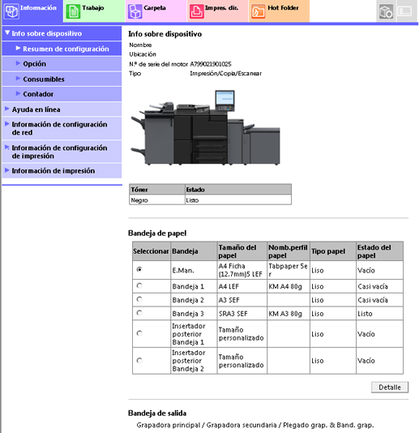419x433 pixels.
Task: Click arrow beside Resumen de configuración
Action: [18, 48]
